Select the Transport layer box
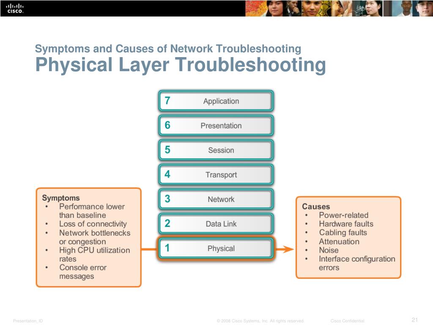433x325 pixels. pyautogui.click(x=216, y=175)
